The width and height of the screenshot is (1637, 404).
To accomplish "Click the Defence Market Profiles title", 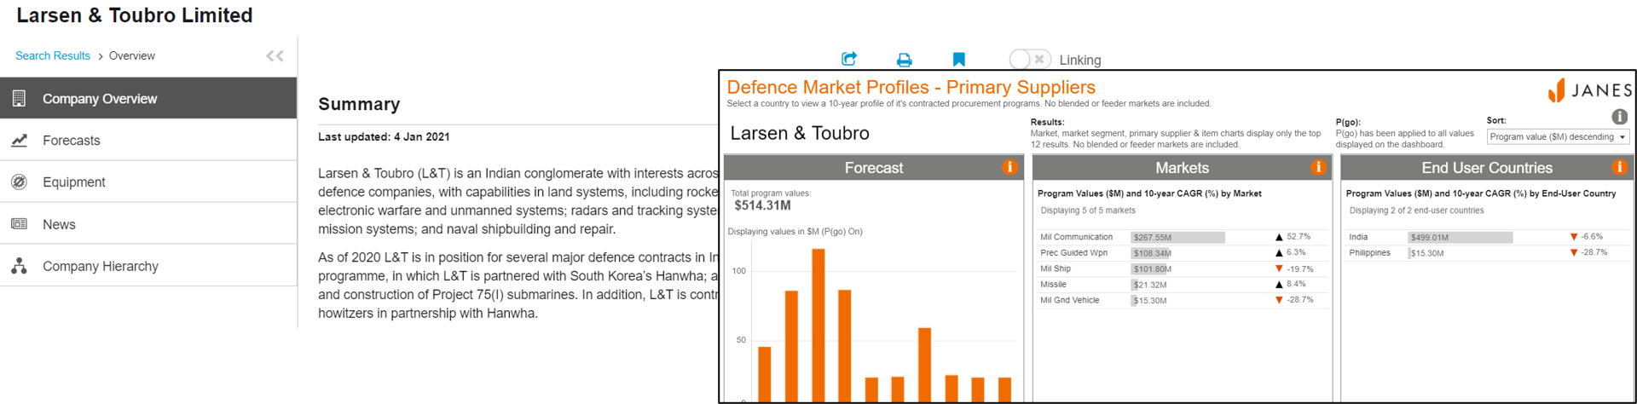I will pyautogui.click(x=911, y=87).
